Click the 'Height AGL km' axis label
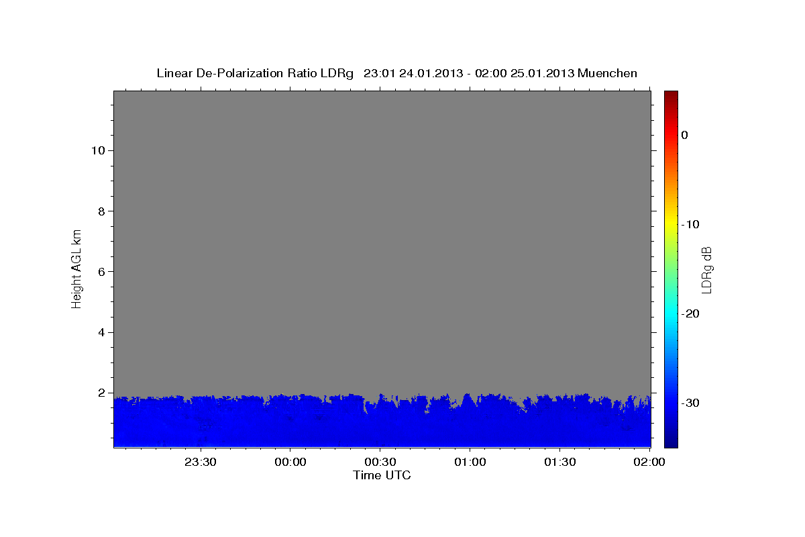 coord(77,268)
